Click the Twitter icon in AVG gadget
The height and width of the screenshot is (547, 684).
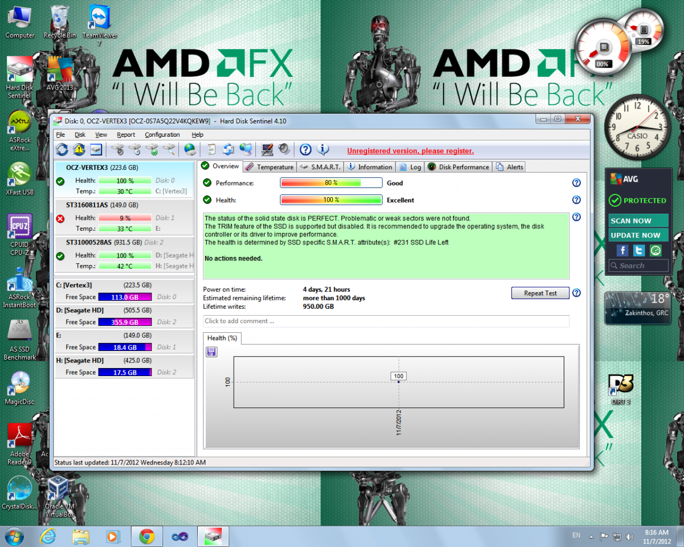click(639, 250)
